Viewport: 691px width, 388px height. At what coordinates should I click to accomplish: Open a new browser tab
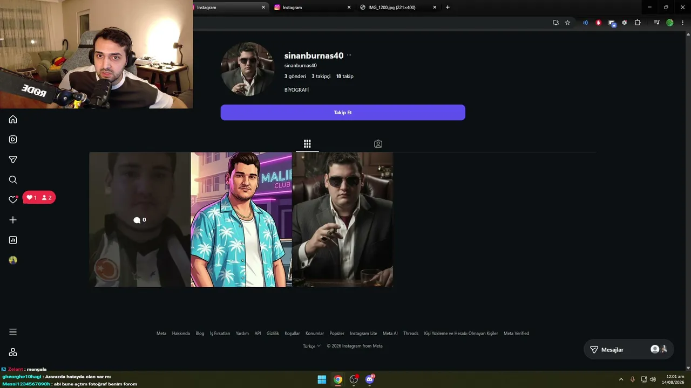click(x=448, y=8)
